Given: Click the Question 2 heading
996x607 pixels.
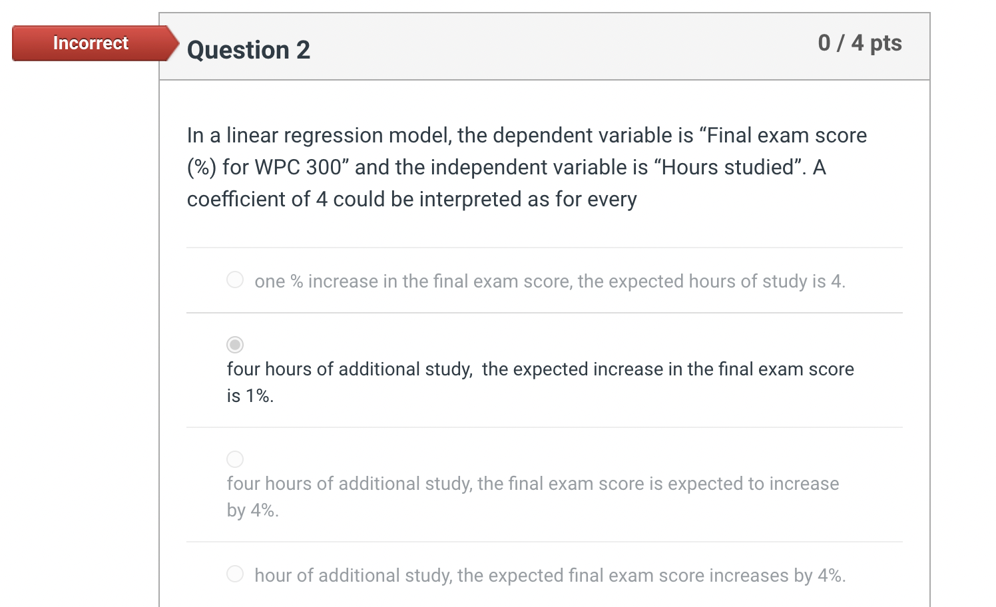Looking at the screenshot, I should click(x=248, y=49).
